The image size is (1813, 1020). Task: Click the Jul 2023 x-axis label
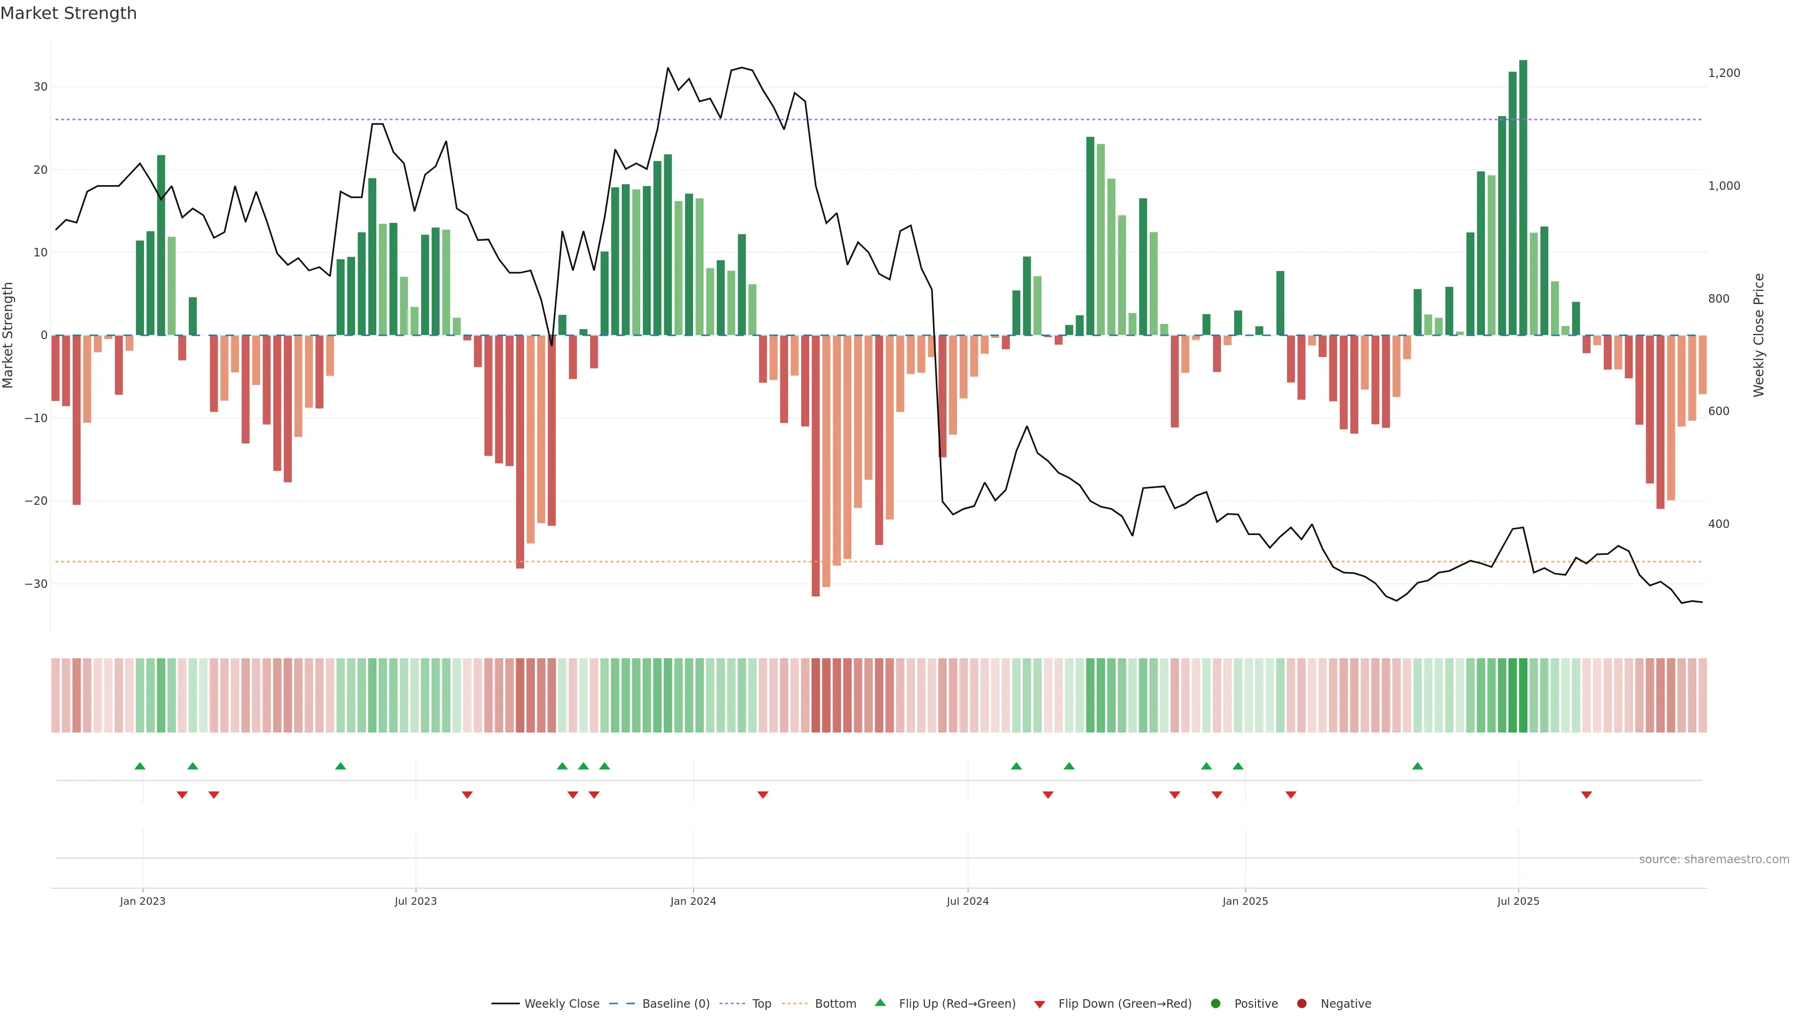[415, 901]
